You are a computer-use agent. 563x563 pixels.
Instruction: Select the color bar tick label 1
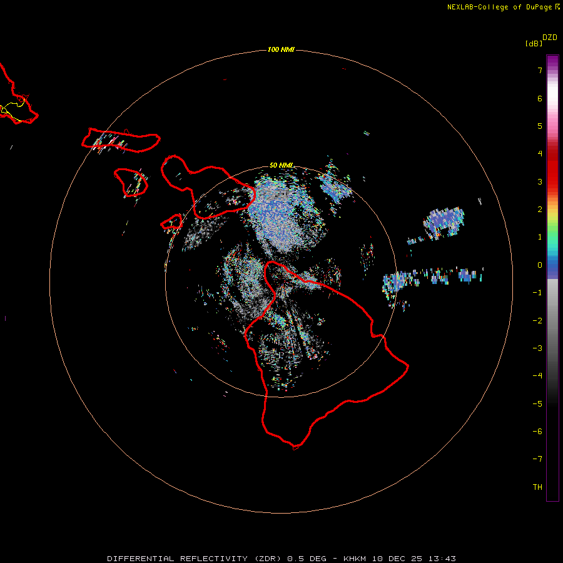point(540,237)
